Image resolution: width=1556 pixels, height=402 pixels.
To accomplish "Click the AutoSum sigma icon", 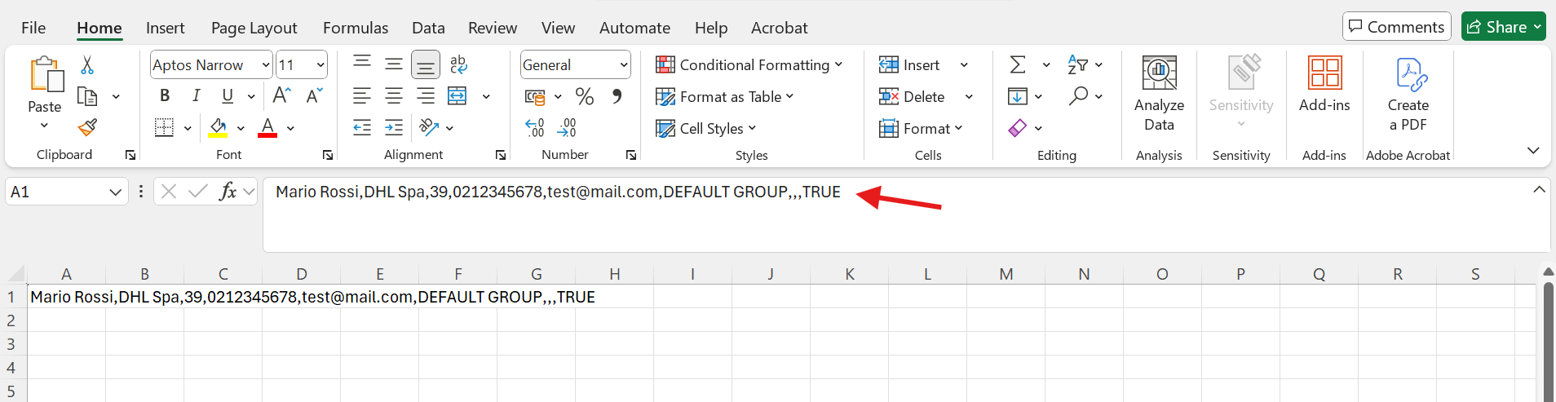I will pyautogui.click(x=1017, y=64).
